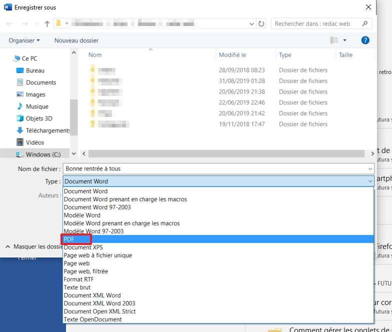The image size is (392, 332).
Task: Click the search magnifier icon
Action: coord(365,23)
